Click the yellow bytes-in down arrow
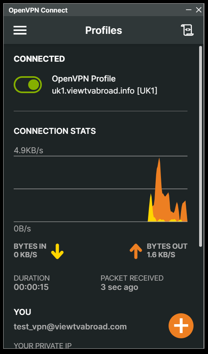The image size is (208, 354). click(57, 251)
